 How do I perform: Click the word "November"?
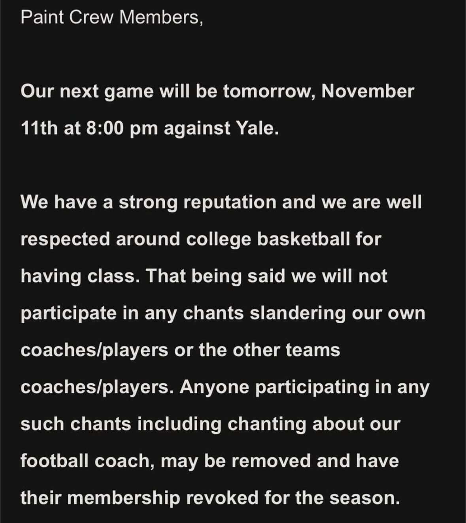coord(368,92)
